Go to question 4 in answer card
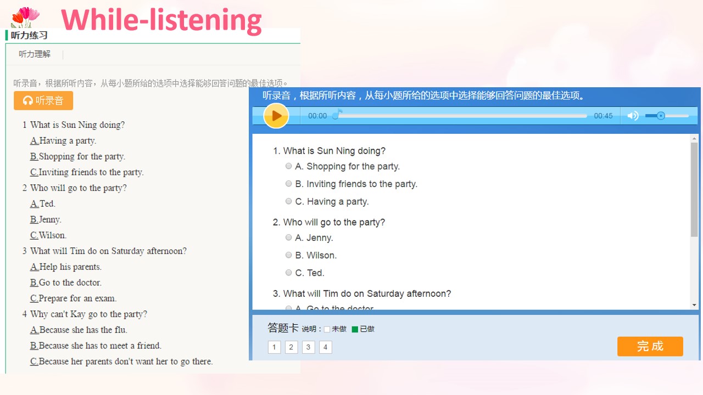This screenshot has height=395, width=703. (x=326, y=347)
